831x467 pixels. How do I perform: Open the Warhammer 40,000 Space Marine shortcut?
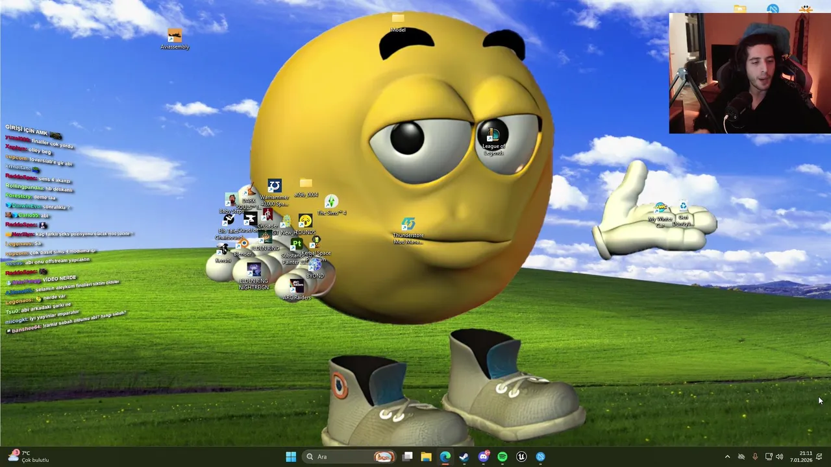pos(274,194)
